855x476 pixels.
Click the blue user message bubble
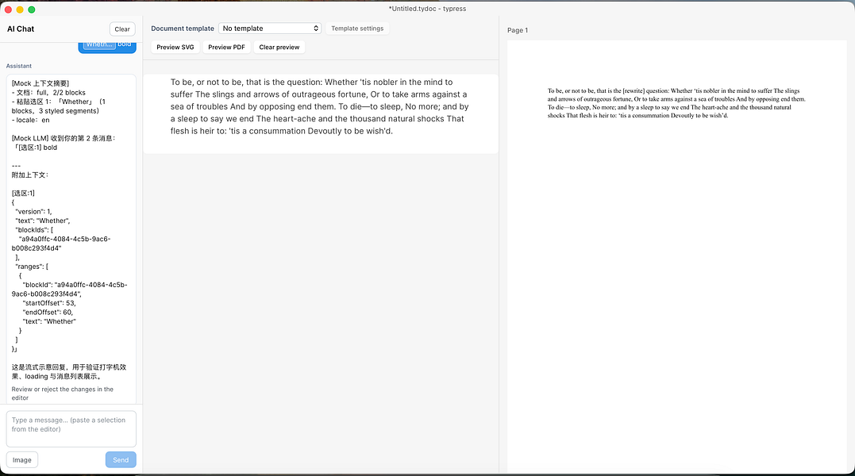[x=107, y=48]
